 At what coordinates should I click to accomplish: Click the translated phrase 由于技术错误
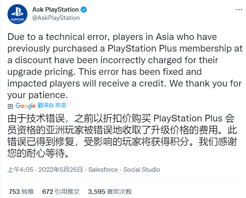pyautogui.click(x=36, y=119)
